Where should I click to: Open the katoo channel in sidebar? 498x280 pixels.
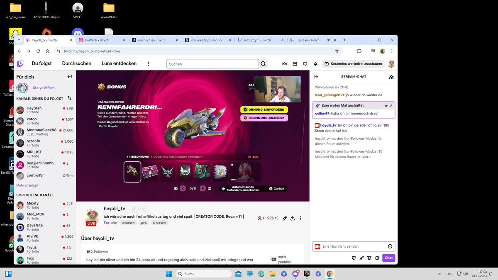tap(45, 121)
